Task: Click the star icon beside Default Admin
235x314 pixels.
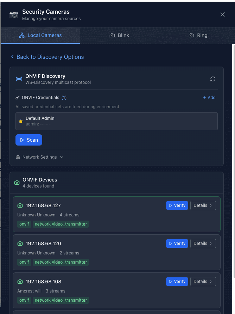Action: click(21, 121)
